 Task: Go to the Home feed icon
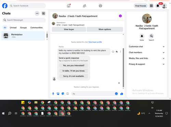pos(68,6)
